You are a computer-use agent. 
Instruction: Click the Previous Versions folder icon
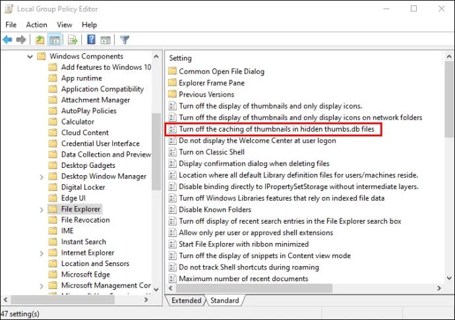[x=172, y=94]
